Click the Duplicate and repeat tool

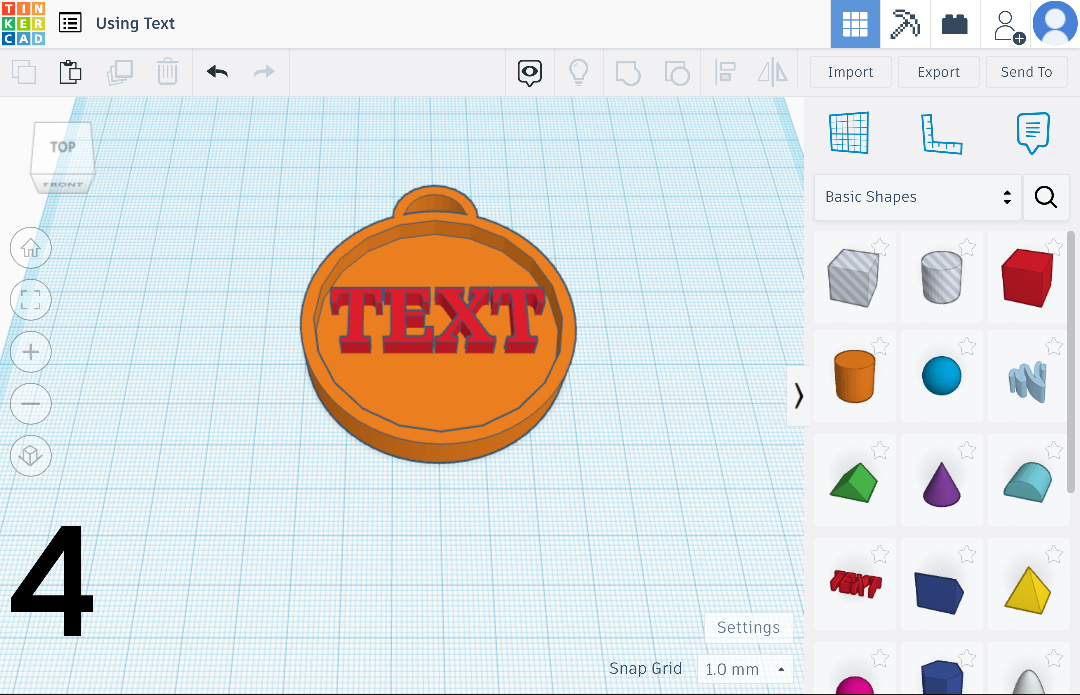point(120,72)
